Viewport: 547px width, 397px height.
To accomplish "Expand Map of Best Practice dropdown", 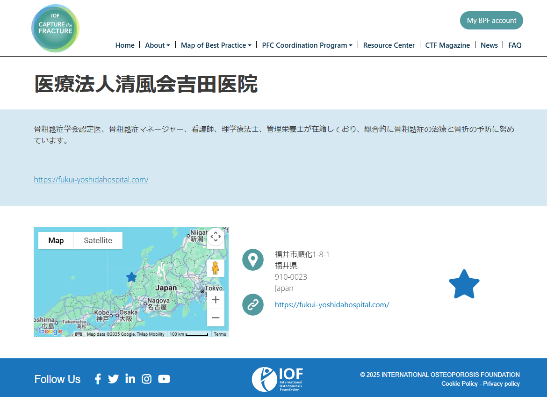I will pos(216,45).
